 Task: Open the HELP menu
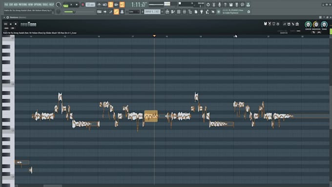point(51,4)
